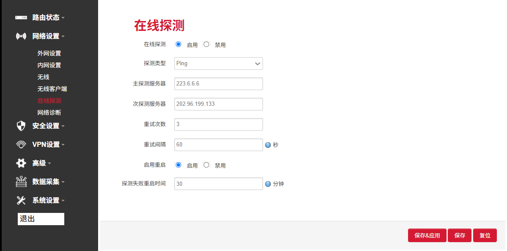
Task: Click the 网络设置 wireless signal icon
Action: (20, 36)
